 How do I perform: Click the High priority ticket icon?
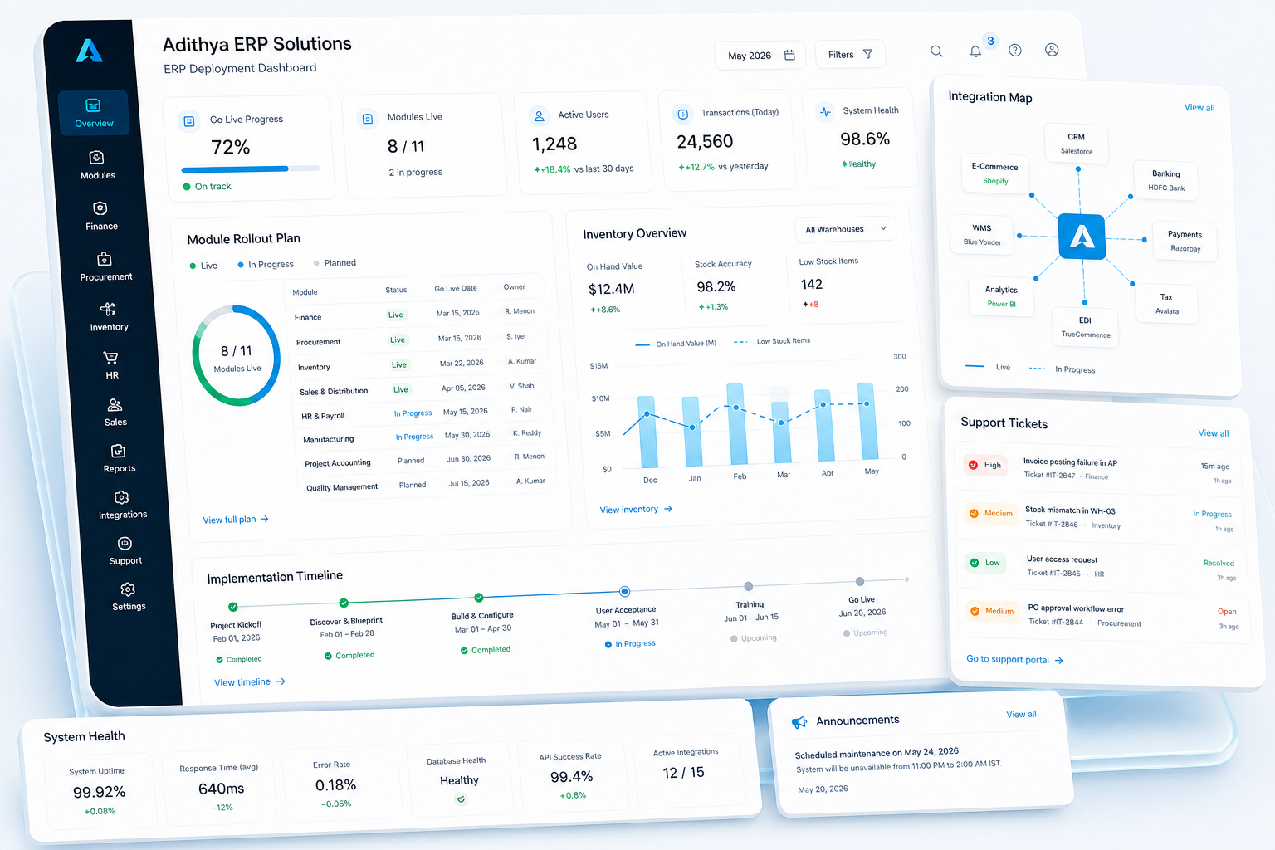pyautogui.click(x=973, y=465)
